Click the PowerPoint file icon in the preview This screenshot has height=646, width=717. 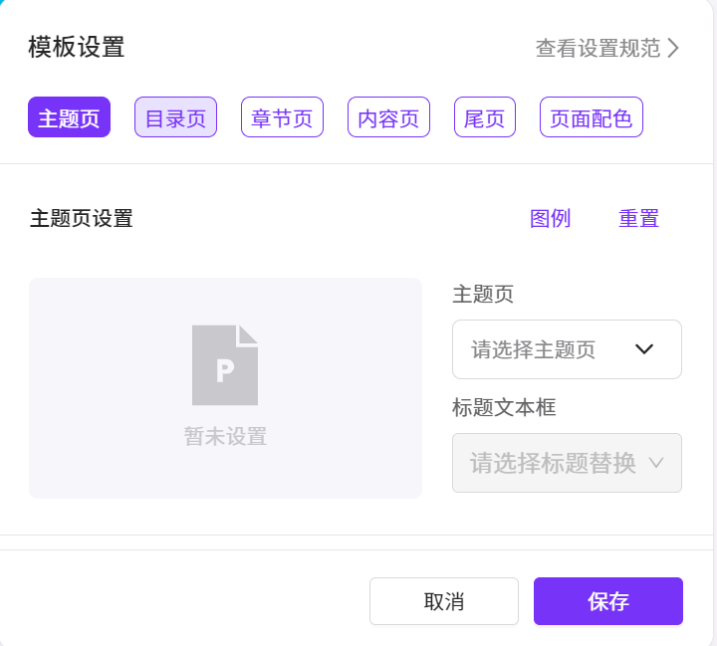[225, 365]
